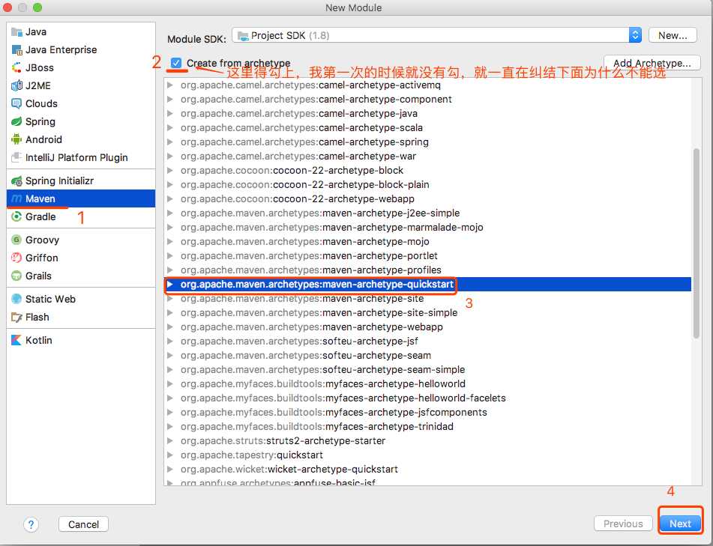
Task: Select Spring Initializr module type label
Action: (59, 181)
